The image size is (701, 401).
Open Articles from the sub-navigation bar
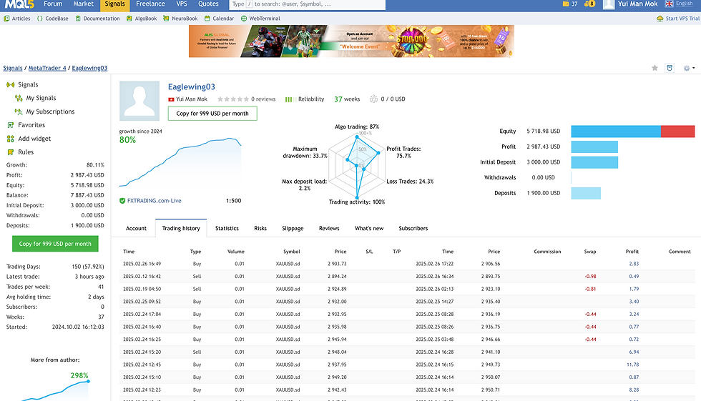pos(17,19)
